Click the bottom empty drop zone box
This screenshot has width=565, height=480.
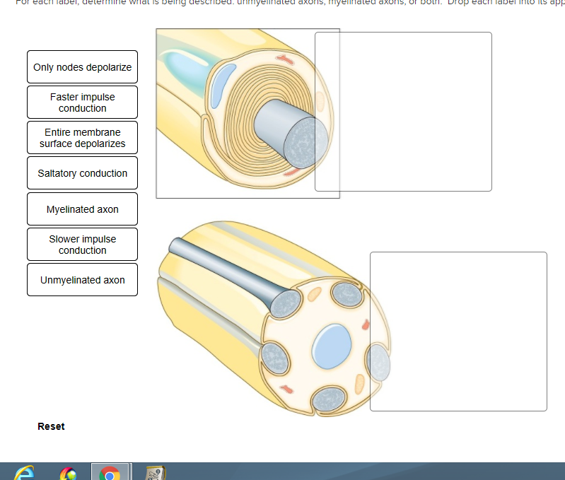(x=458, y=331)
